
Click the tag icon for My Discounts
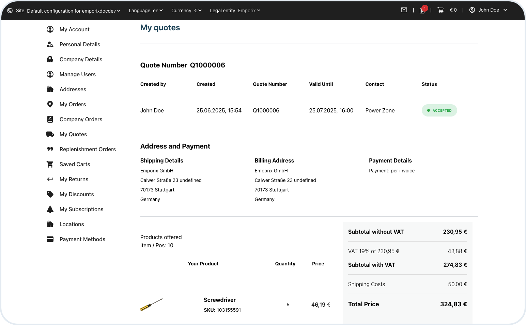(x=50, y=194)
